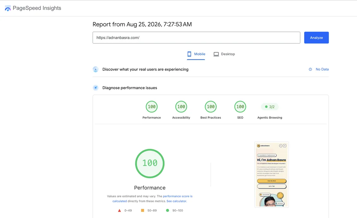Click the Analyze button

316,38
